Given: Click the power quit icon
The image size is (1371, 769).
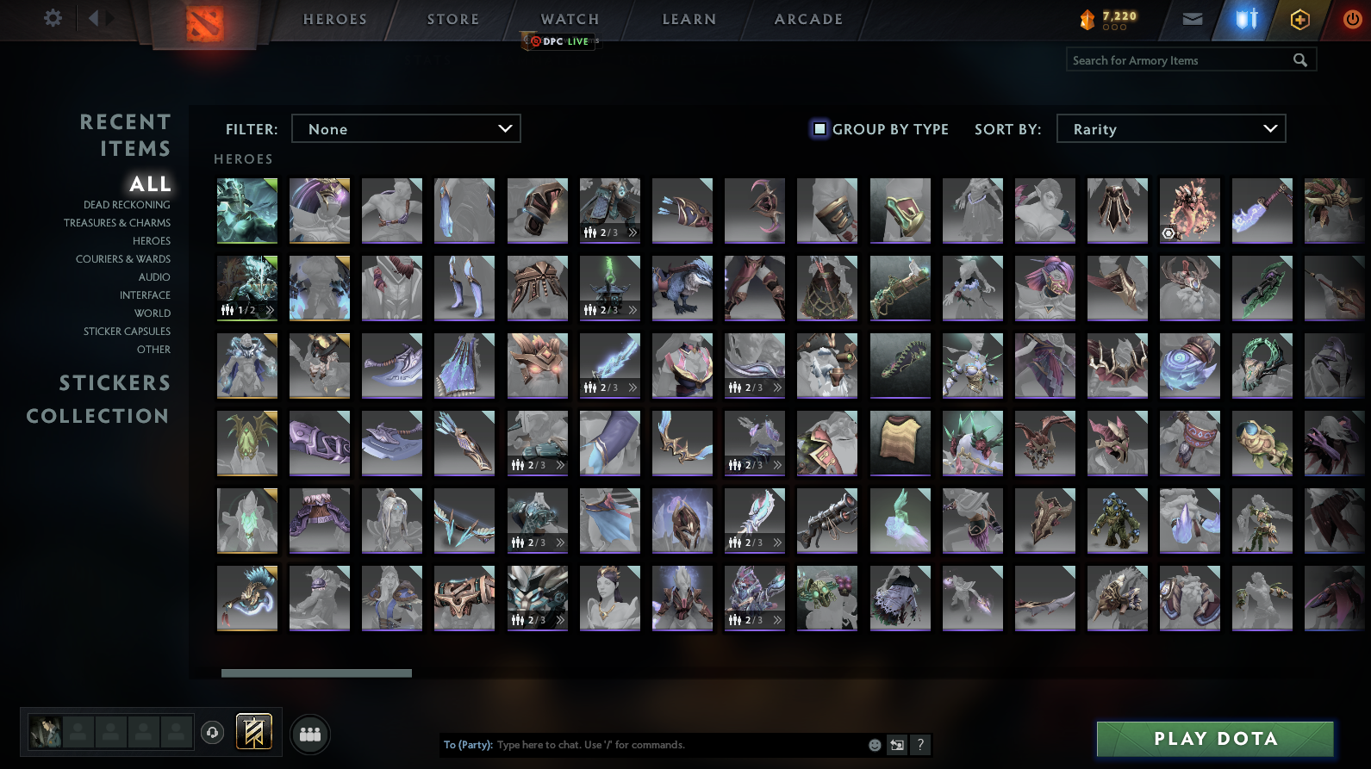Looking at the screenshot, I should click(x=1351, y=19).
